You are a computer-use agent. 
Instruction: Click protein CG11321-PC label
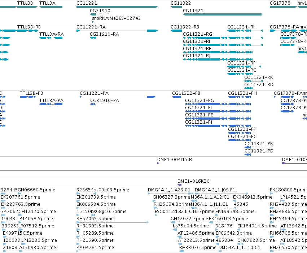coord(242,137)
